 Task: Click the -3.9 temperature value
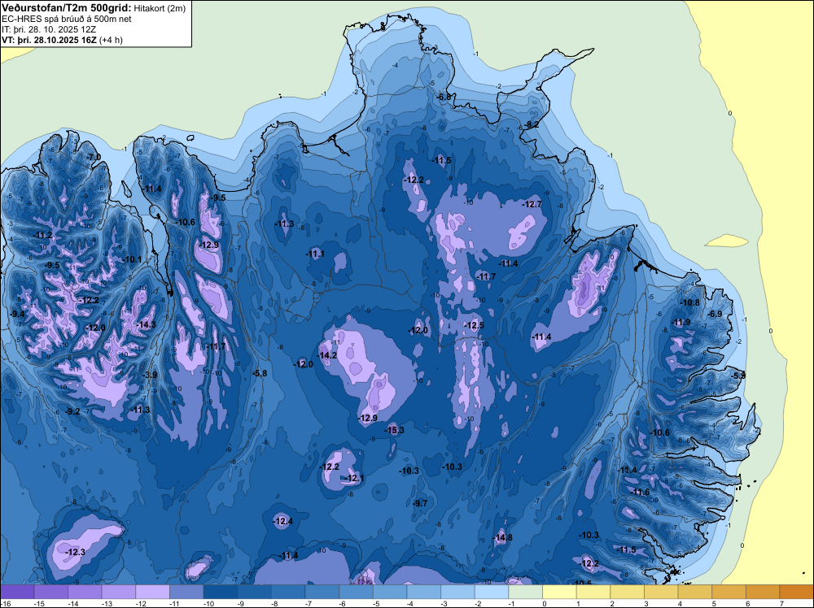pos(150,375)
